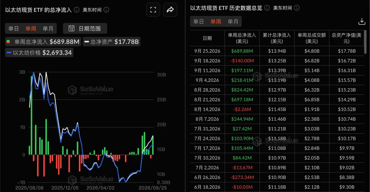Click info icon next to right 美东时间
The width and height of the screenshot is (370, 192).
[x=297, y=8]
